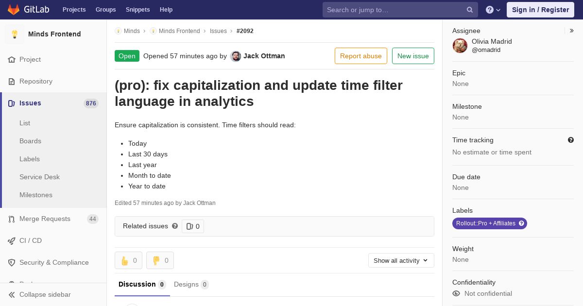Viewport: 583px width, 306px height.
Task: Open Merge Requests in sidebar
Action: tap(45, 219)
